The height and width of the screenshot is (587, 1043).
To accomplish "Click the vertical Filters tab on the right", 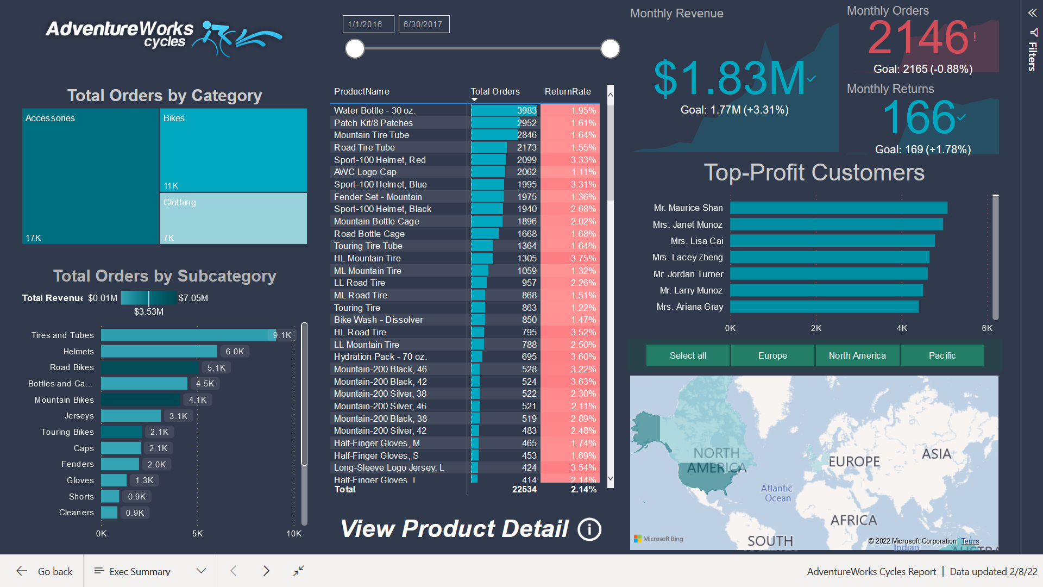I will 1032,57.
